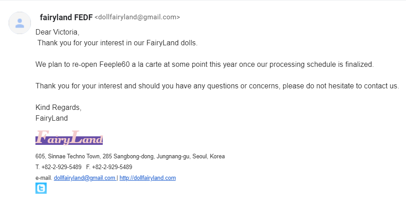Click the fax number F. +82-2-929-5489
Image resolution: width=406 pixels, height=209 pixels.
[x=109, y=167]
